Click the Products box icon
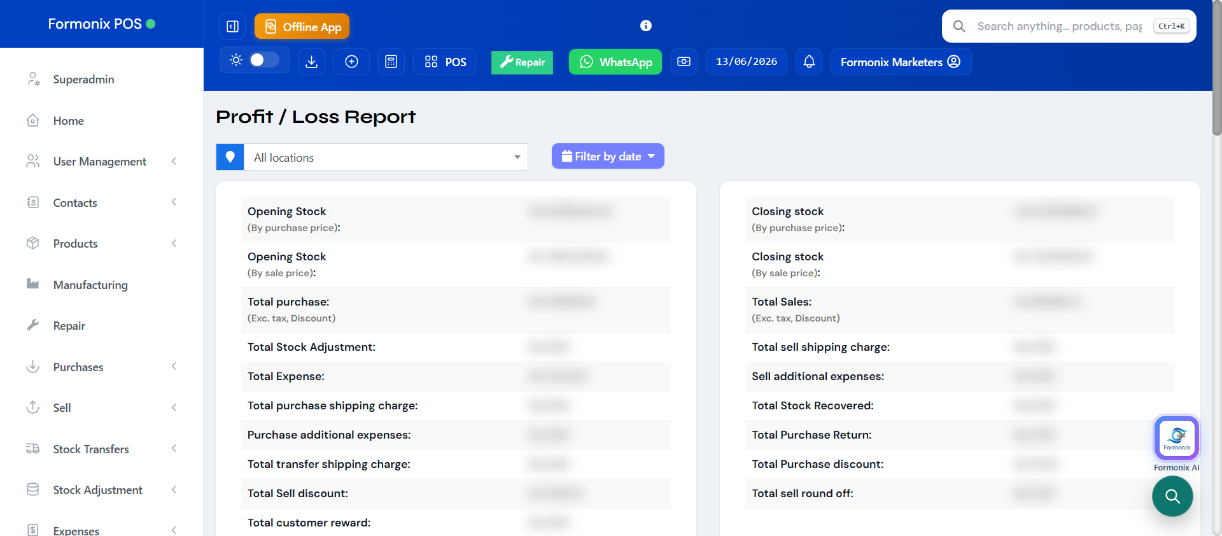 click(x=33, y=243)
